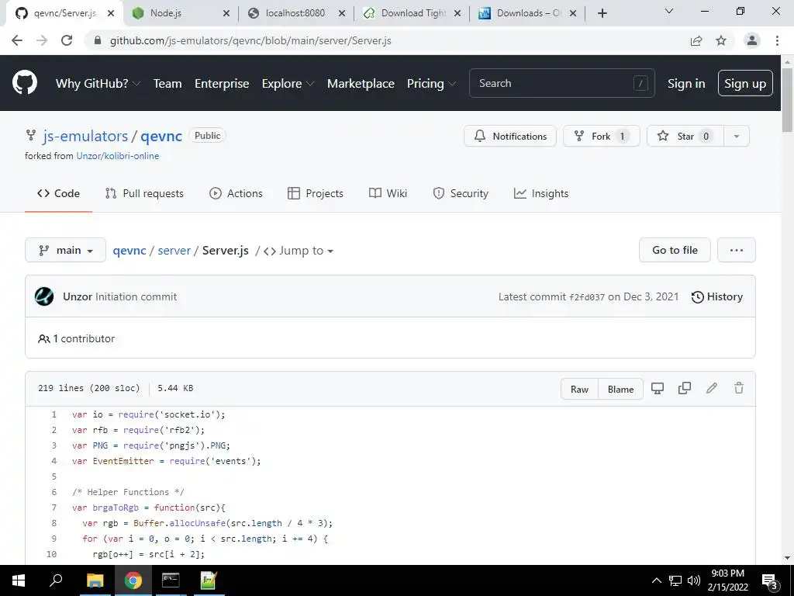Focus the GitHub search field

pos(561,83)
